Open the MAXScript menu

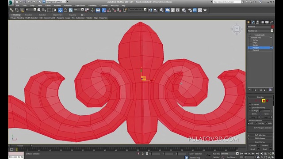[x=115, y=6]
